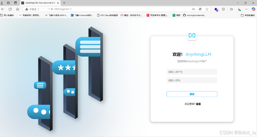Click the 登录 login button
Image resolution: width=257 pixels, height=137 pixels.
point(192,94)
